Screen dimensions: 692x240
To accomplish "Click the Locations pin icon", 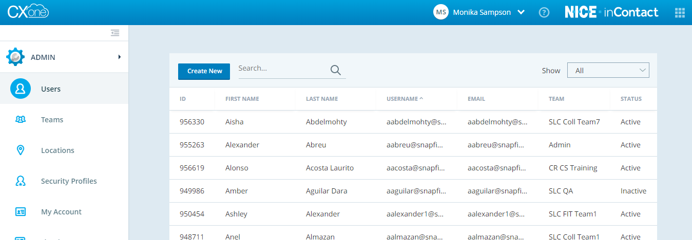I will pyautogui.click(x=21, y=150).
